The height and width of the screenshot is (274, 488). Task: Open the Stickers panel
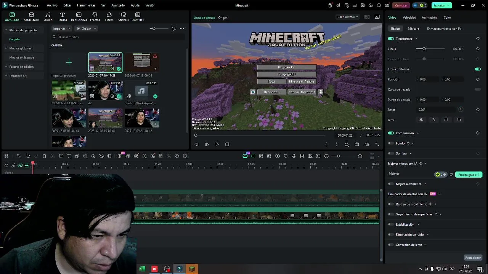click(x=123, y=17)
